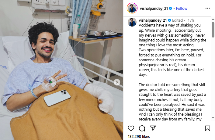Click the verified badge beside caption username

tap(169, 20)
